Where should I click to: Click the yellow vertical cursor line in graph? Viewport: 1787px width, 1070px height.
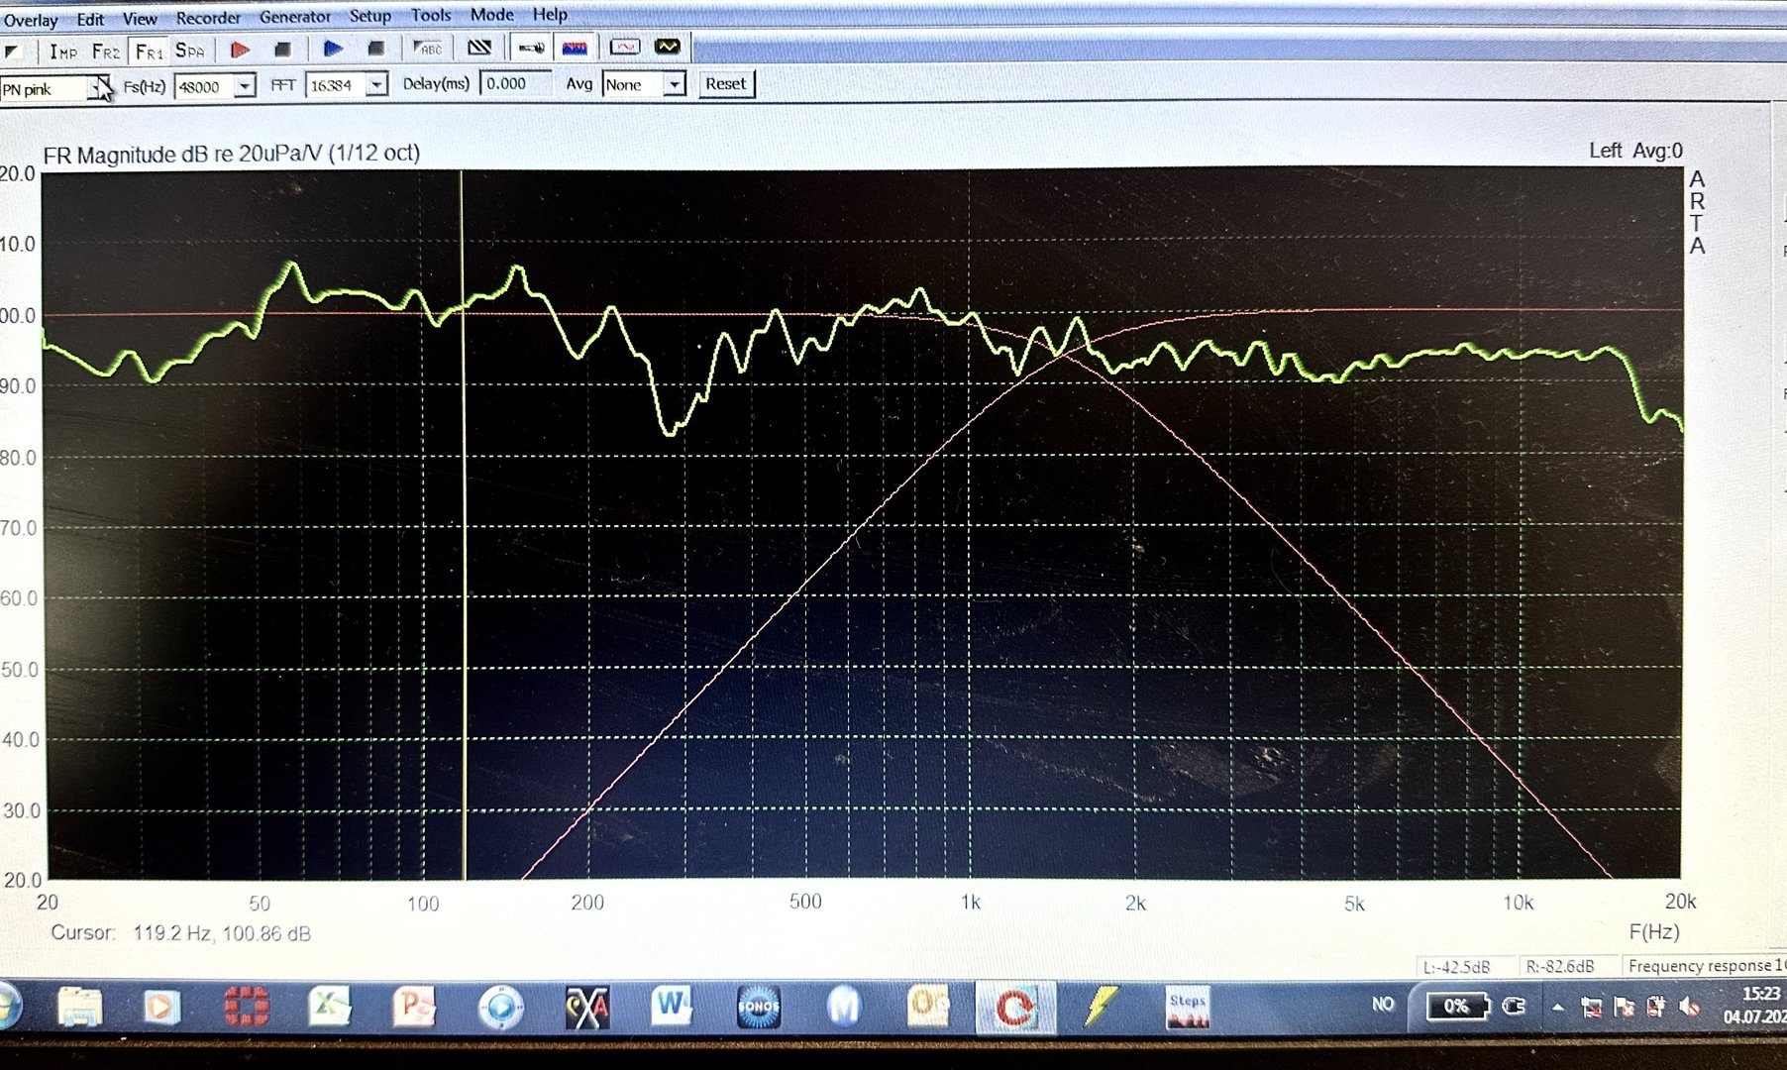(x=463, y=525)
